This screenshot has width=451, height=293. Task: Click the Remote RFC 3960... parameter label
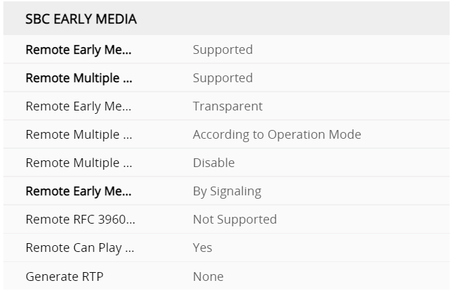coord(80,220)
